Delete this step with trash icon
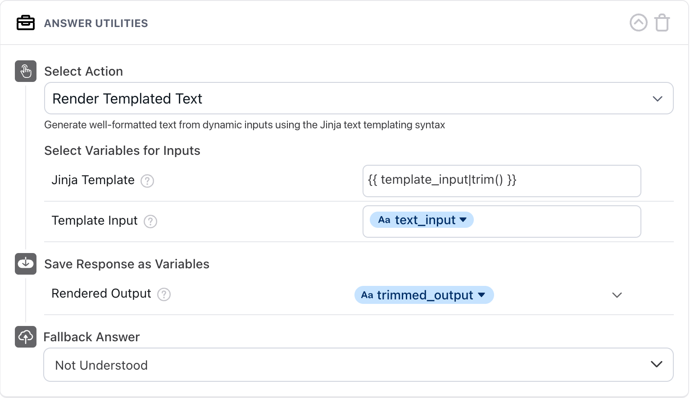Image resolution: width=690 pixels, height=398 pixels. 662,23
